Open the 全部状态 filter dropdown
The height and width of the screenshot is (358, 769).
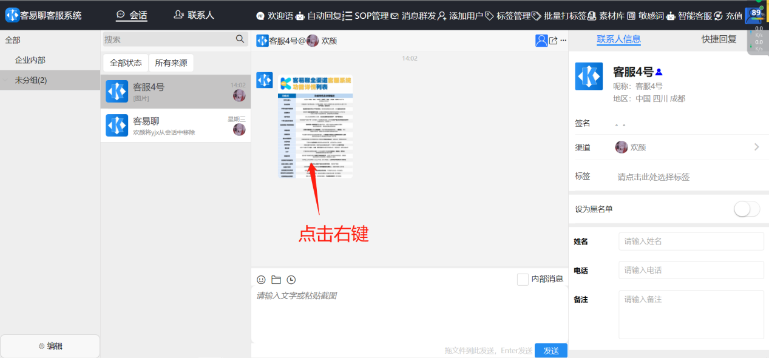click(126, 63)
